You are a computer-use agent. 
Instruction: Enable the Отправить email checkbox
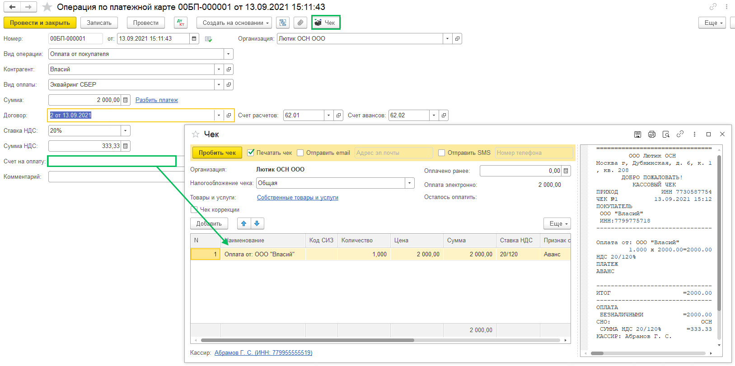300,153
